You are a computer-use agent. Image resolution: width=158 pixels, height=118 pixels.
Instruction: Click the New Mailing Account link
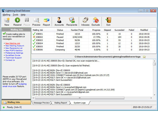(x=15, y=46)
